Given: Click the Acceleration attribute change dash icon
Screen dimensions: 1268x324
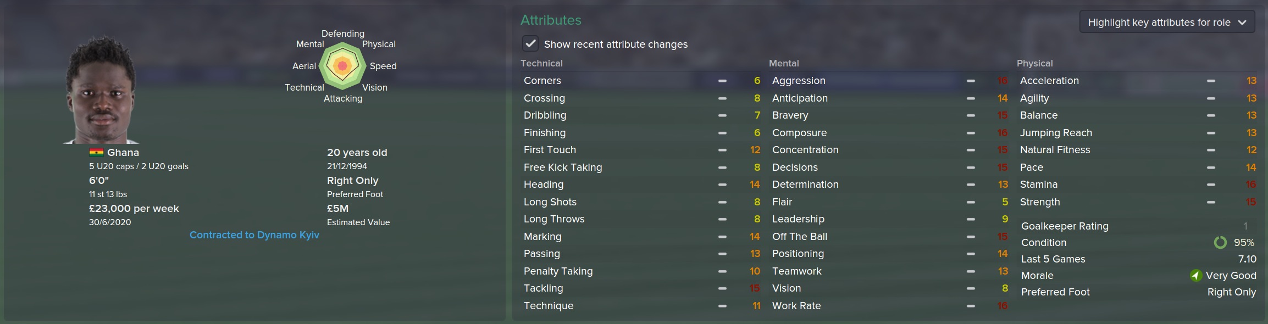Looking at the screenshot, I should (x=1211, y=81).
